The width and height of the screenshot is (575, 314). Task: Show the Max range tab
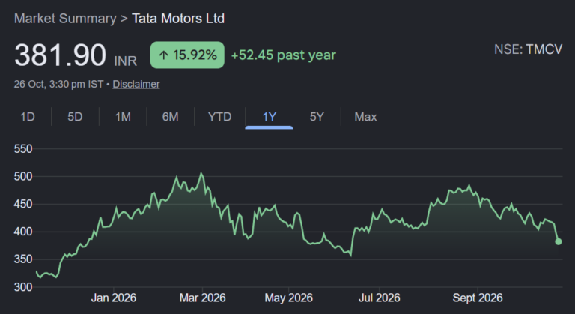pos(365,117)
